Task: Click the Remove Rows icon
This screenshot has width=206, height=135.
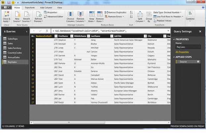Action: click(100, 14)
